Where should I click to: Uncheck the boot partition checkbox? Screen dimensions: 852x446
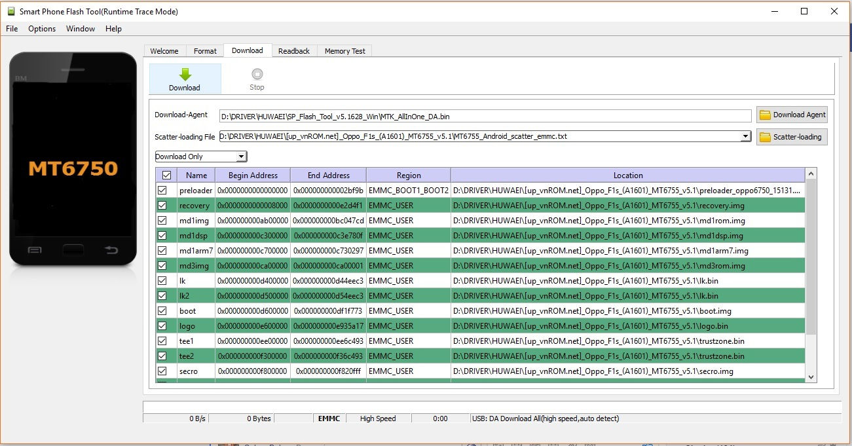pos(162,310)
